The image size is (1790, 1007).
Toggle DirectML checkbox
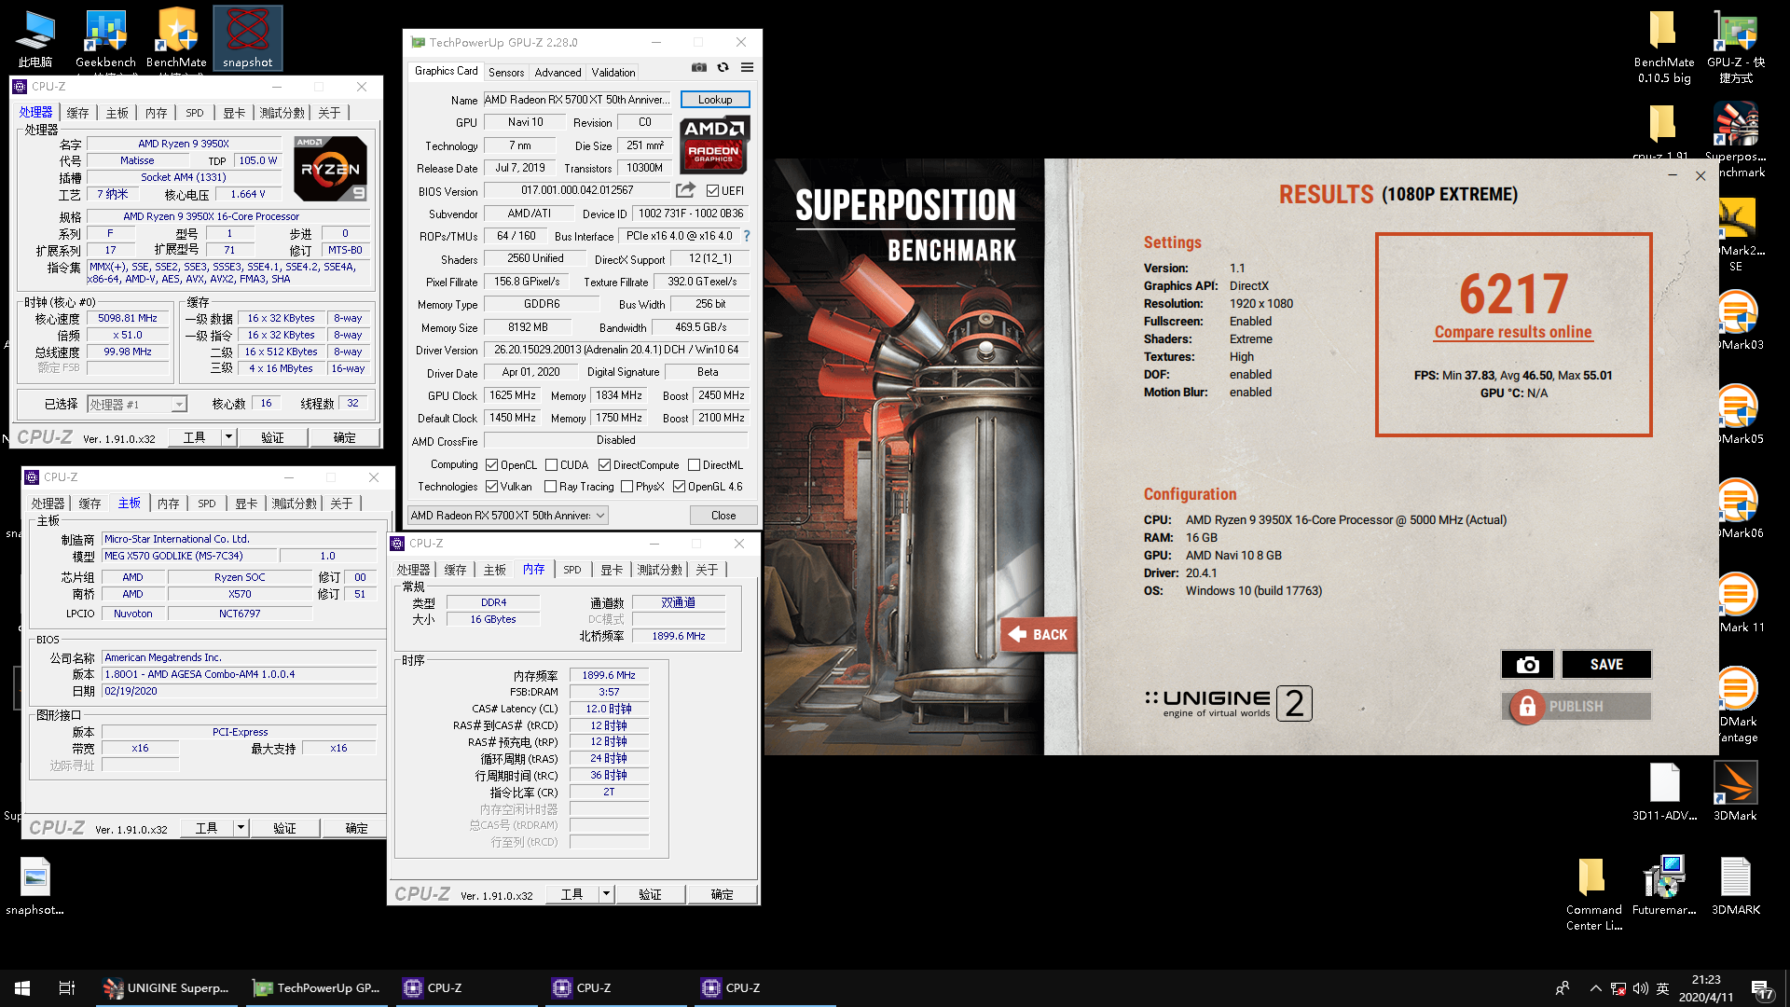click(694, 464)
